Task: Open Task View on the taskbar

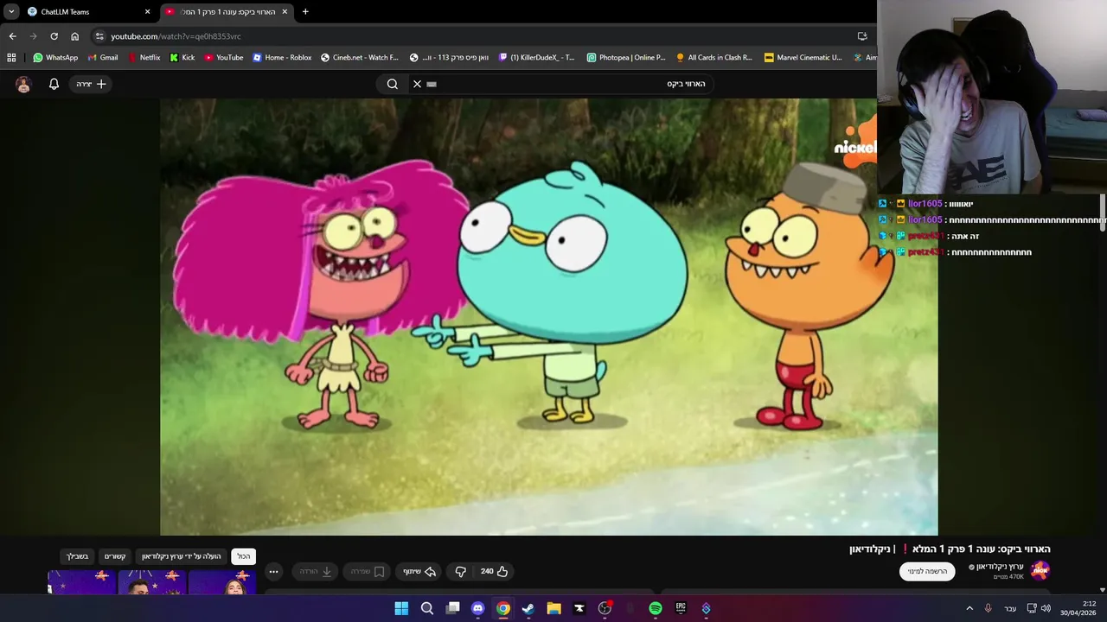Action: [x=452, y=608]
